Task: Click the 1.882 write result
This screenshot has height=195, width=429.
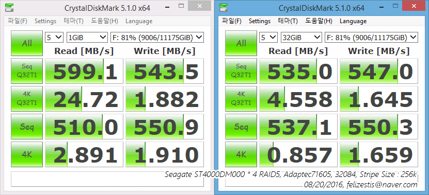Action: (165, 99)
